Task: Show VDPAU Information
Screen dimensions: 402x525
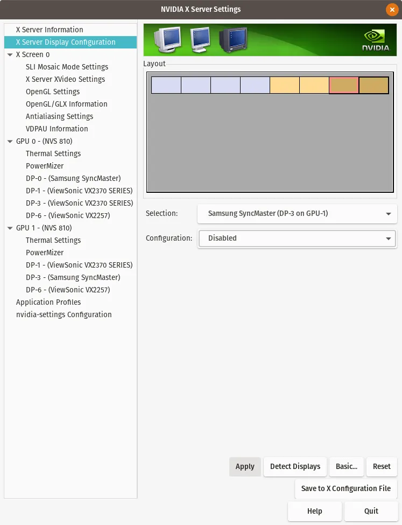Action: 57,129
